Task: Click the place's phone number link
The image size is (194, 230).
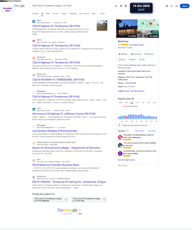Action: [x=130, y=83]
